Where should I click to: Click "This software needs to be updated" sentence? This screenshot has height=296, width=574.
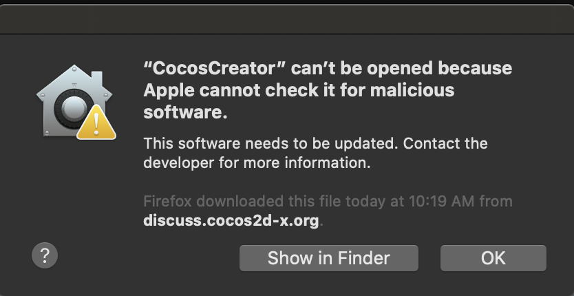(270, 143)
